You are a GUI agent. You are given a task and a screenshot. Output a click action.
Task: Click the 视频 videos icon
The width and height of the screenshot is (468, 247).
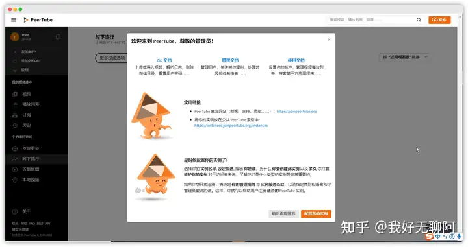14,95
